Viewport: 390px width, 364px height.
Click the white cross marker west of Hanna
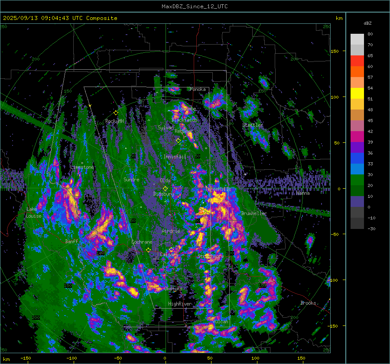(245, 174)
